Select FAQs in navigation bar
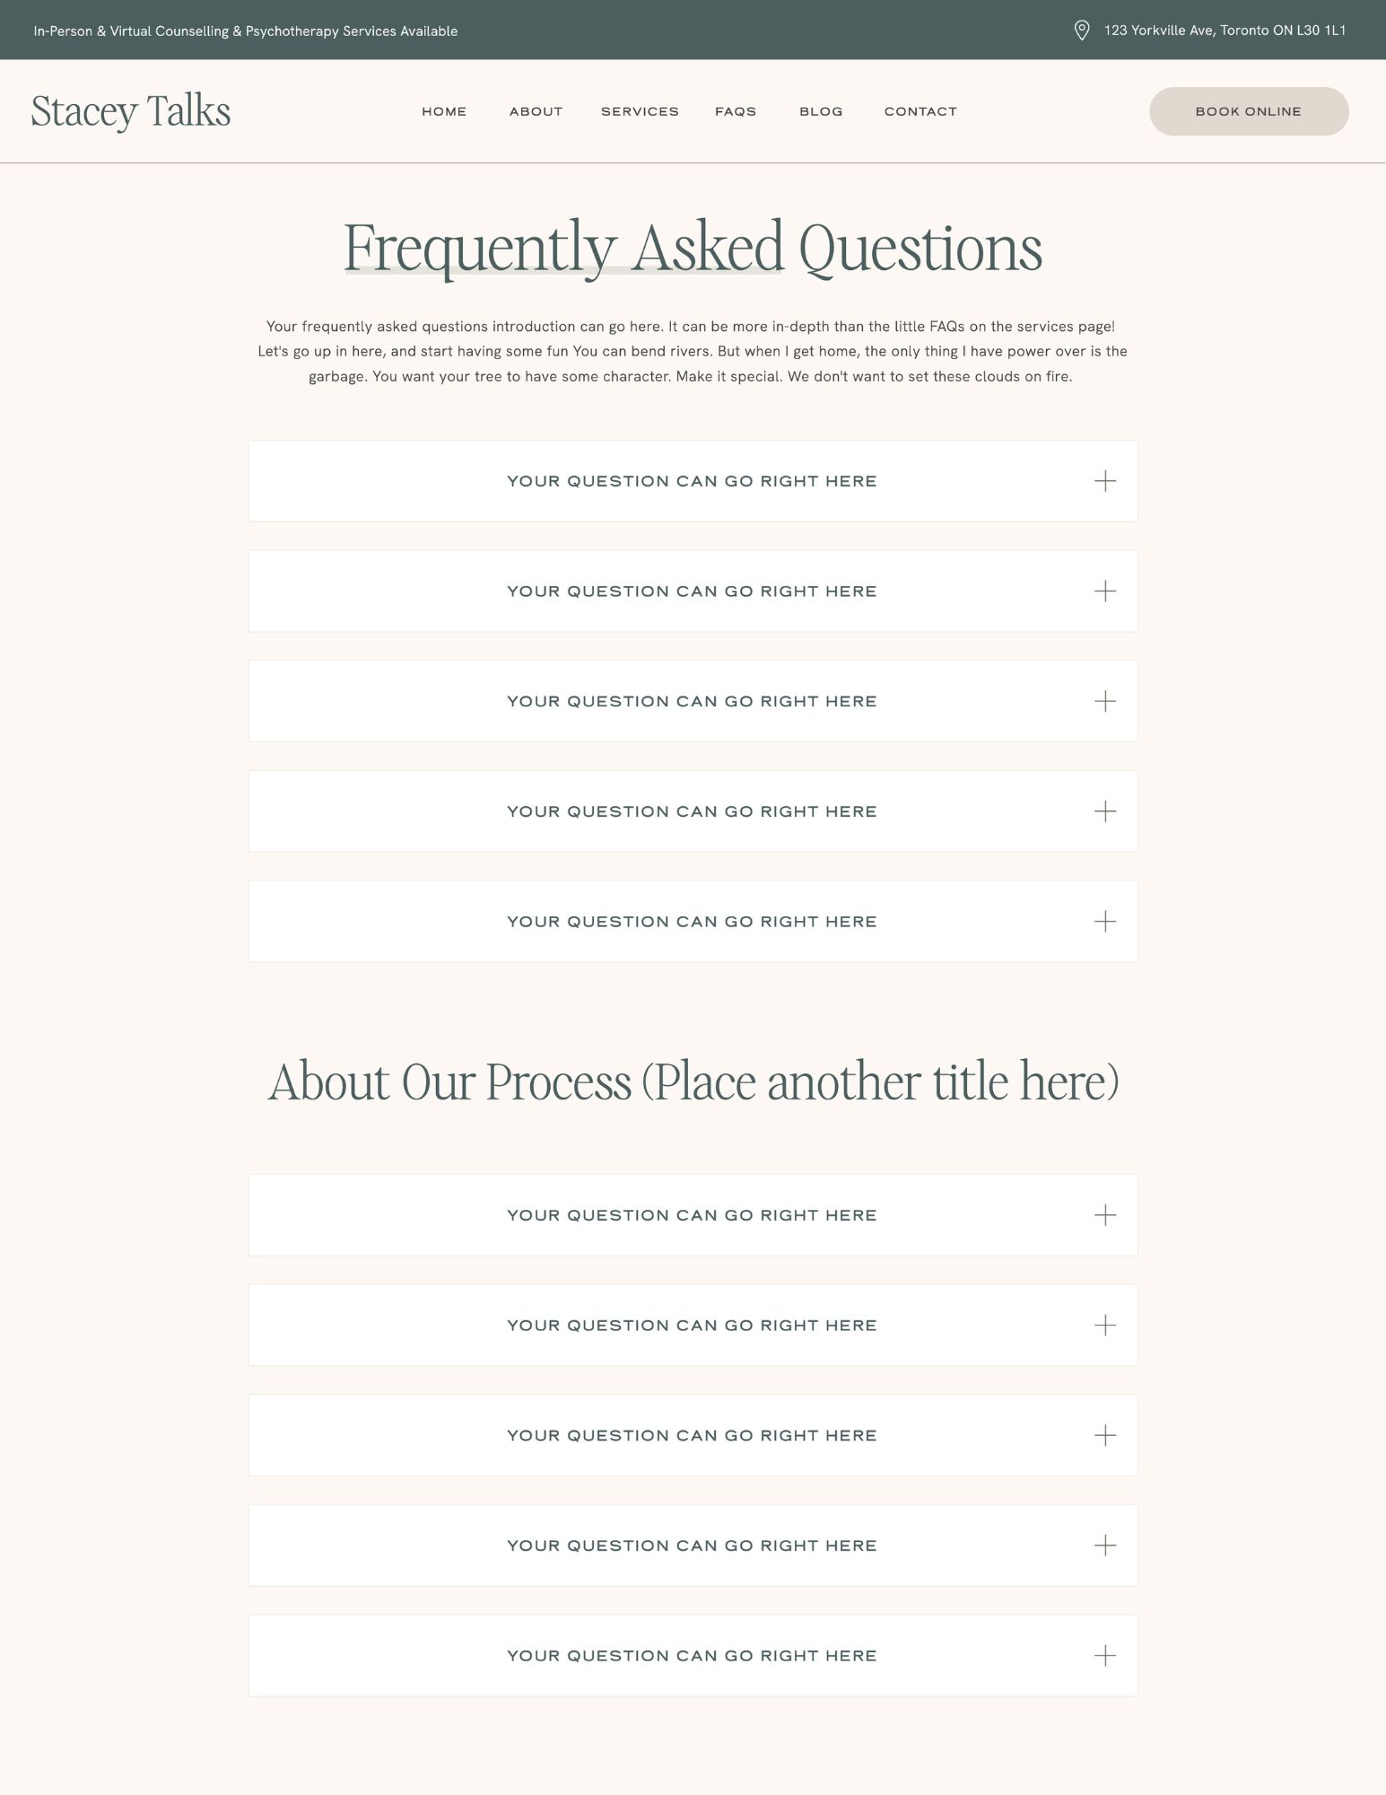The width and height of the screenshot is (1386, 1795). 736,111
